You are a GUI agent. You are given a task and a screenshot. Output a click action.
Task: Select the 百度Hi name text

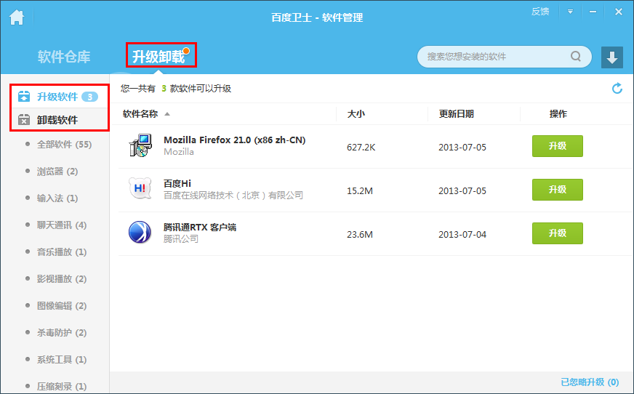[177, 183]
